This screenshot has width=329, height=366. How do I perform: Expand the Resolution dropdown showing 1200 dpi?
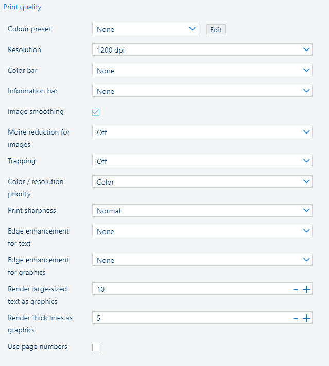tap(202, 50)
